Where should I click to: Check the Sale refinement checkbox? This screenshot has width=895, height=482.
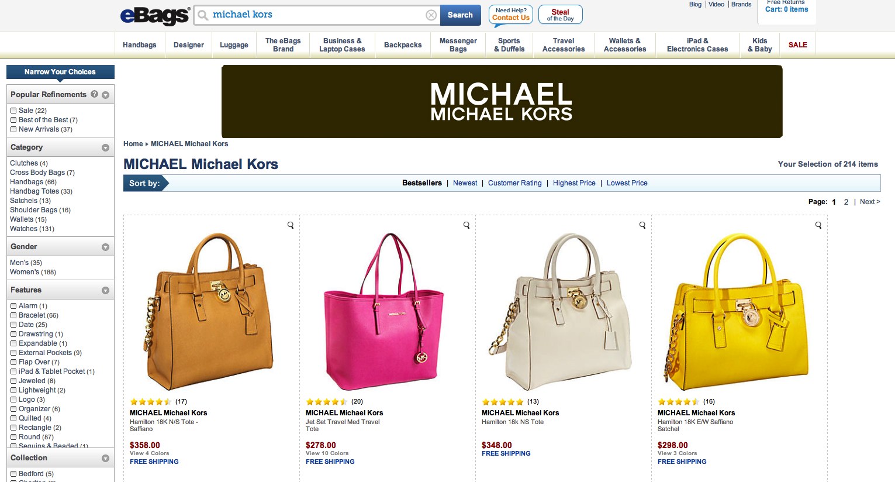(x=13, y=111)
